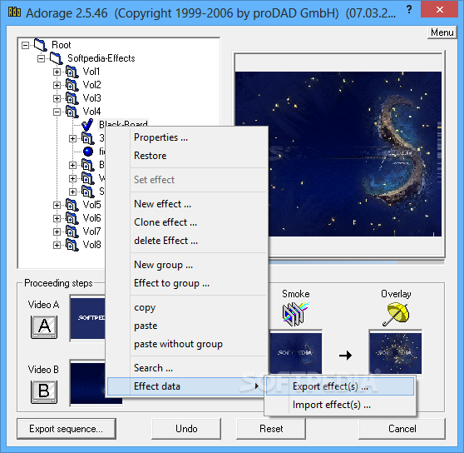Choose Restore in the context menu
464x453 pixels.
(187, 156)
